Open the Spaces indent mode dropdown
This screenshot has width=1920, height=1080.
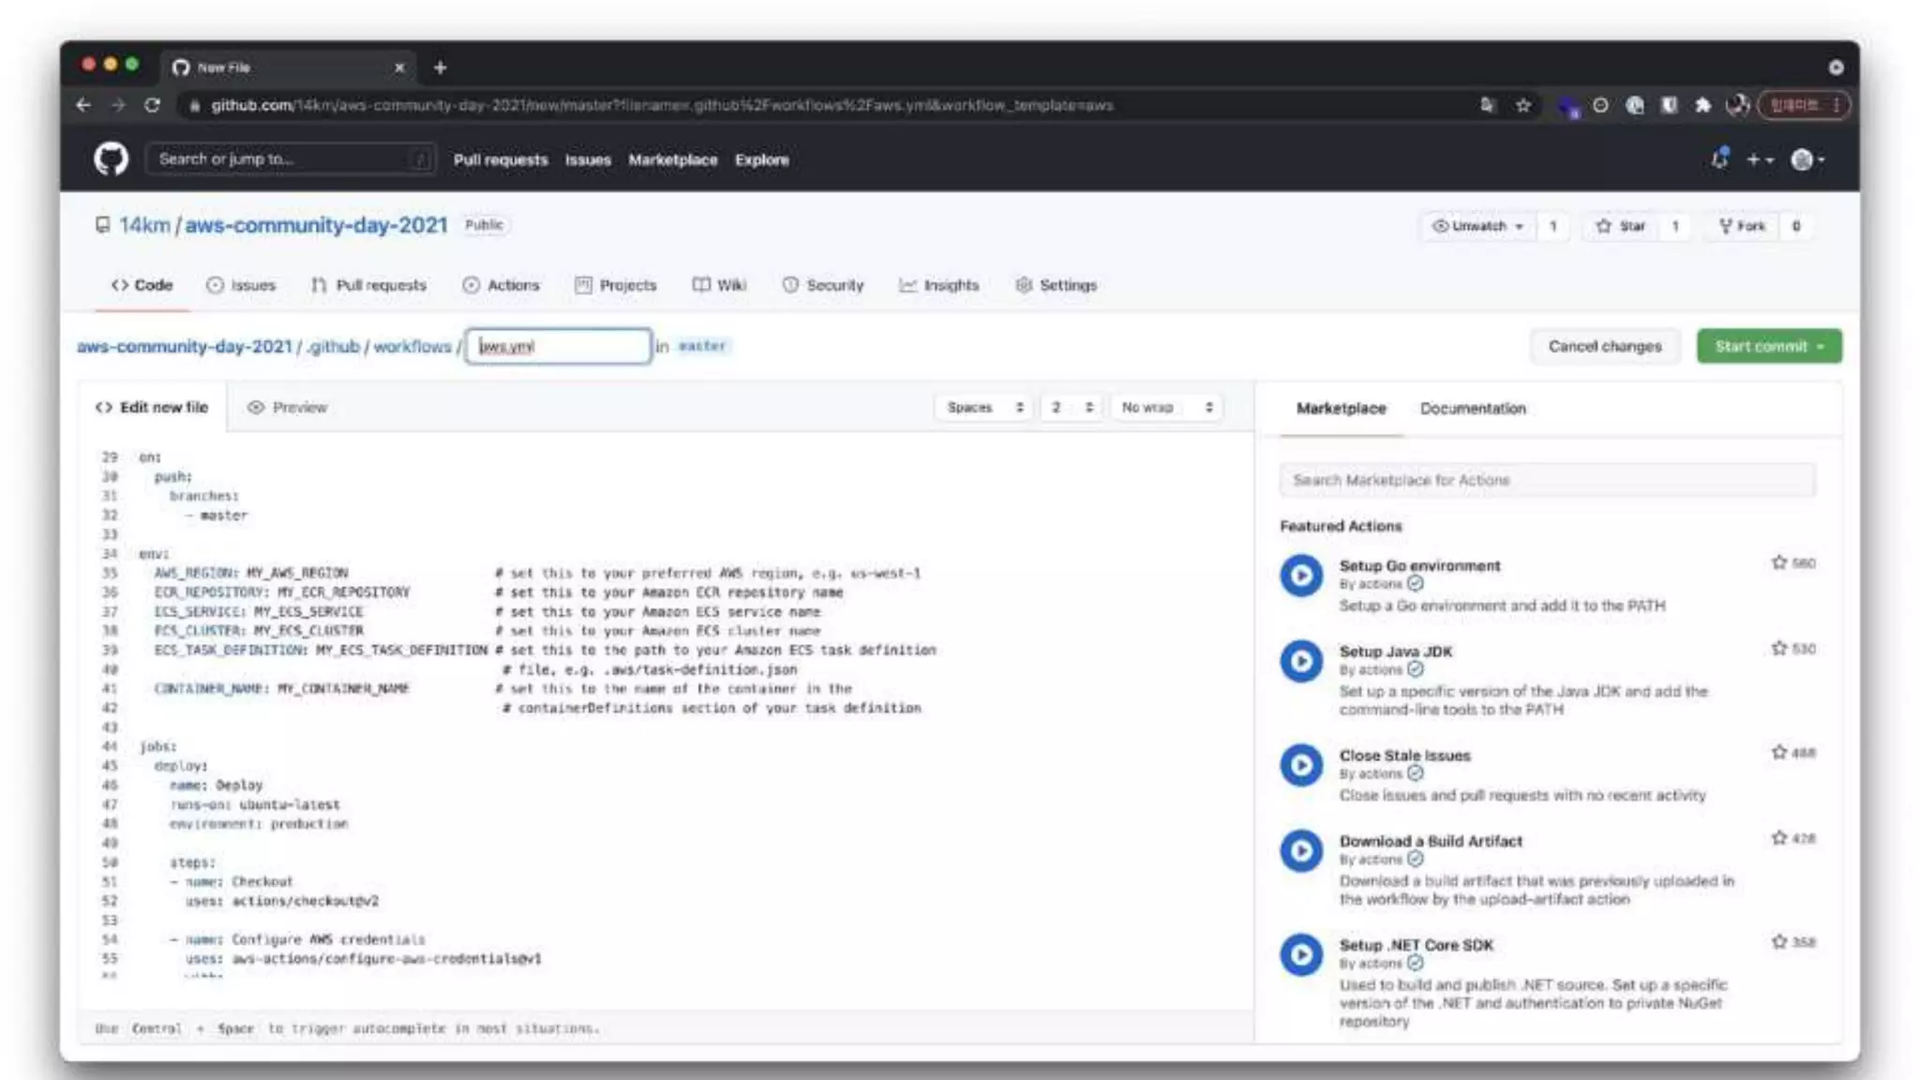point(983,408)
